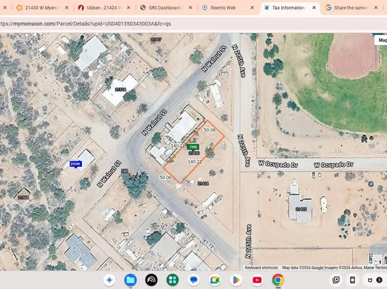Click parcel label 21524 on map

120,89
